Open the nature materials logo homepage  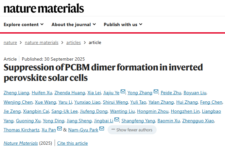point(44,8)
